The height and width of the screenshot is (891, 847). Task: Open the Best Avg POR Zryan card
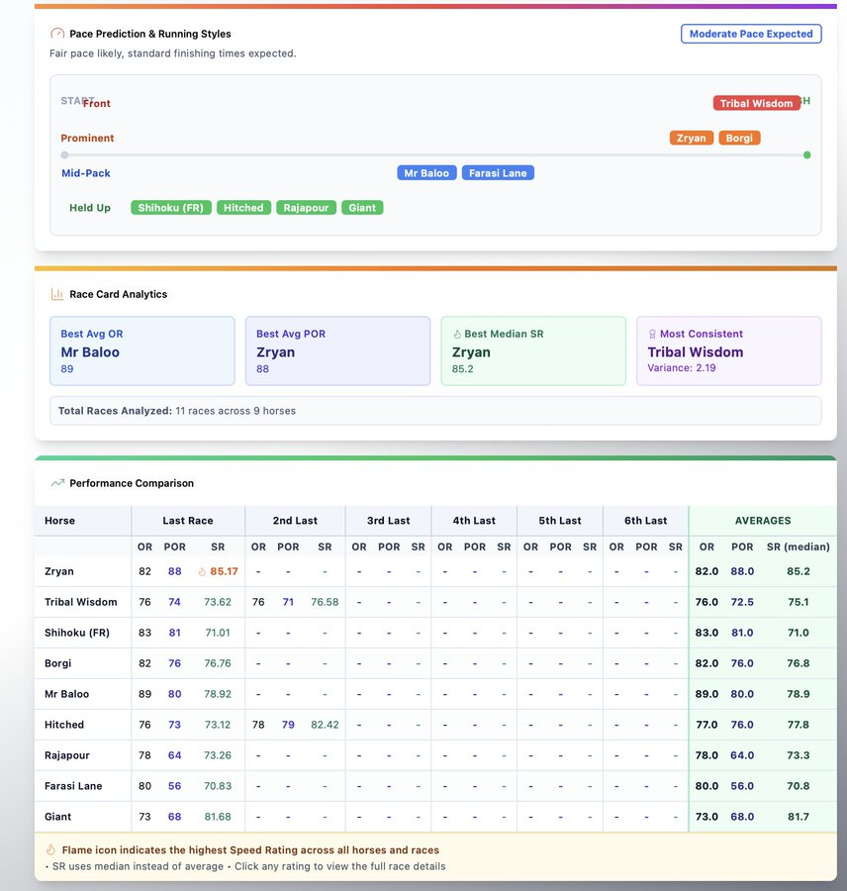[x=337, y=351]
